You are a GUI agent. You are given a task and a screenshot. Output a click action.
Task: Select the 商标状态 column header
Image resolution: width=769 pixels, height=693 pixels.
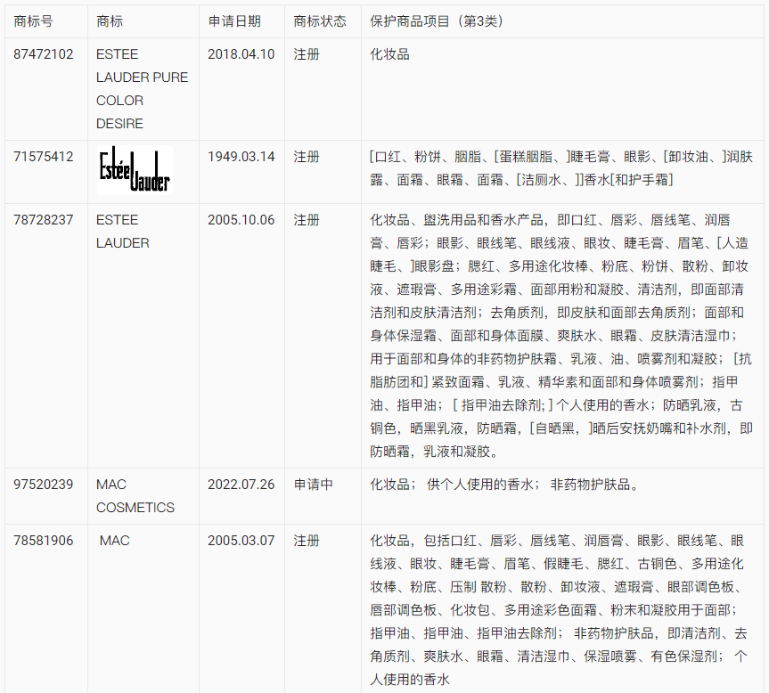(320, 21)
